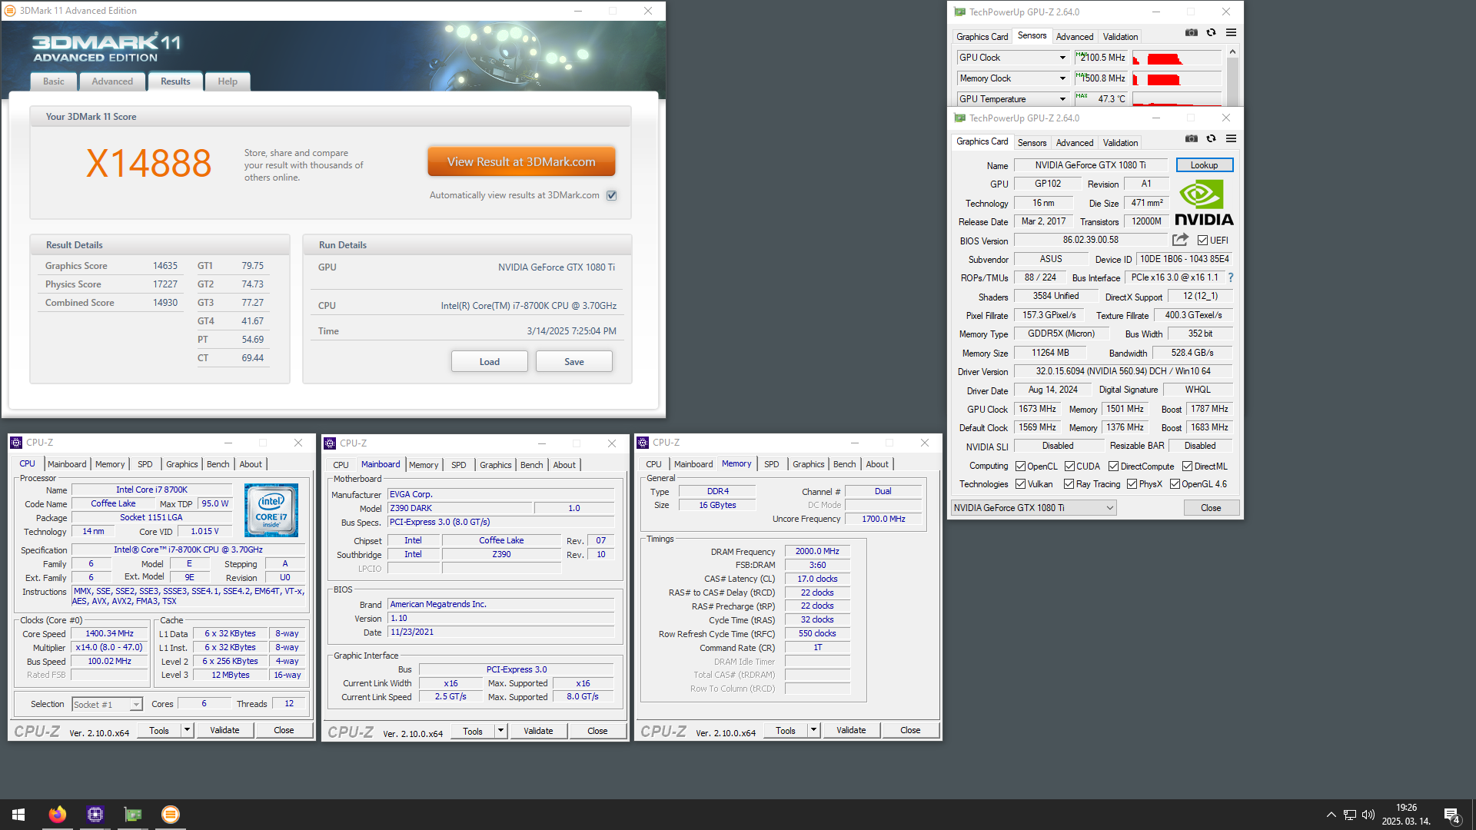Toggle the DirectML checkbox

1187,466
